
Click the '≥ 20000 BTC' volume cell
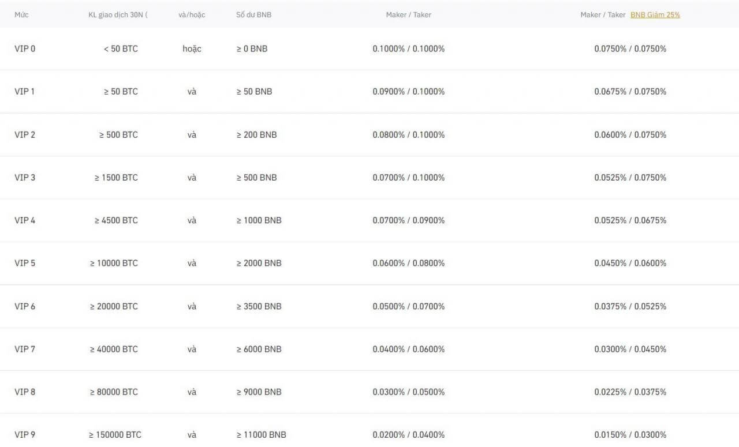coord(114,306)
